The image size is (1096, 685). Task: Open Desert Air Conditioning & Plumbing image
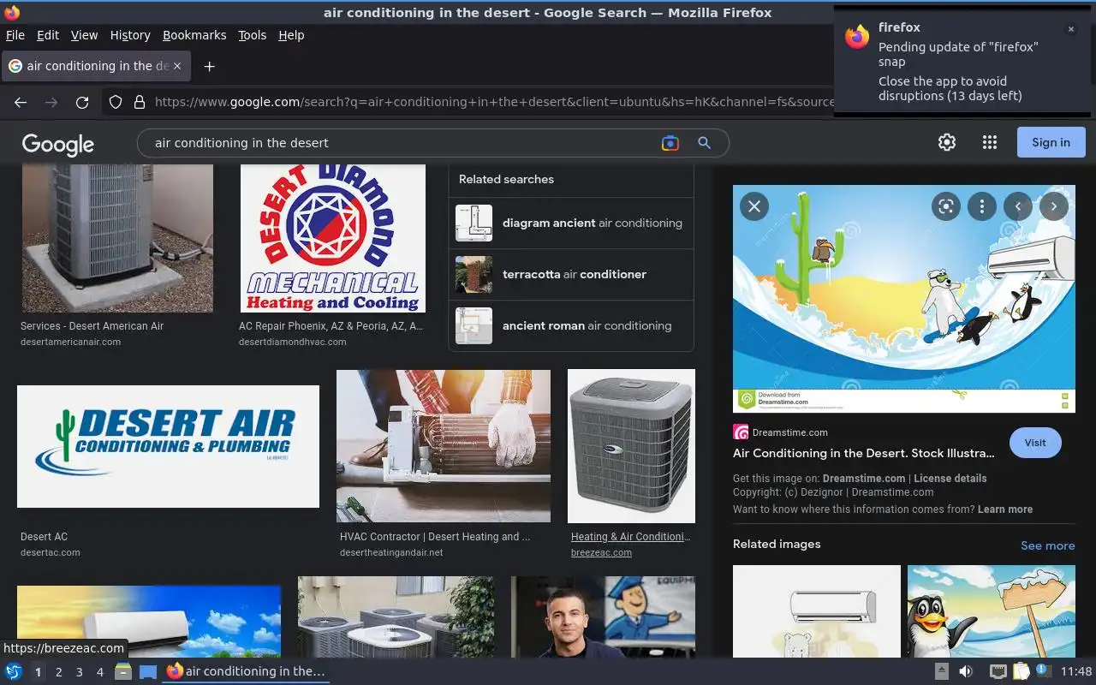point(168,446)
